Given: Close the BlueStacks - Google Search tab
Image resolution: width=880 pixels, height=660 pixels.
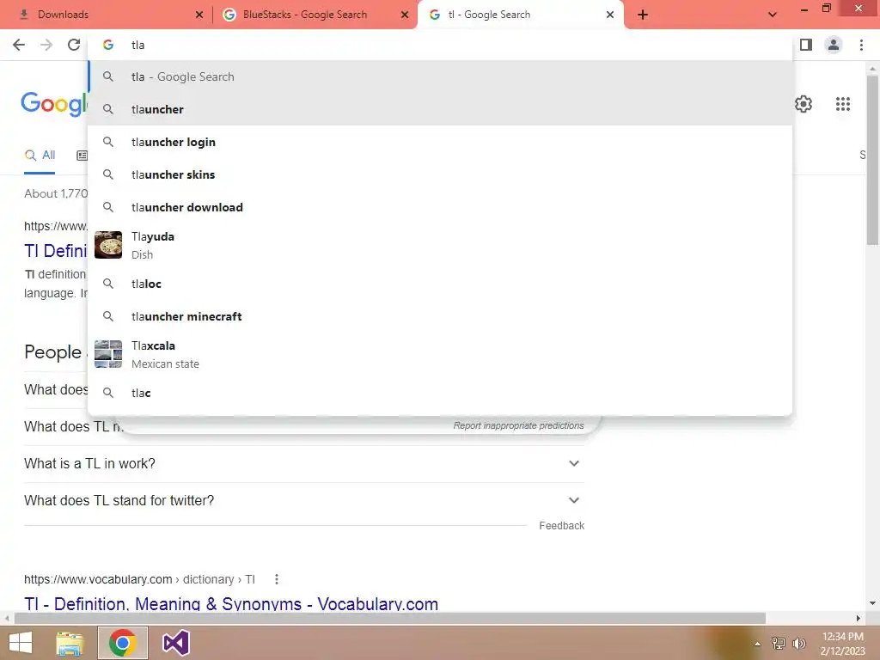Looking at the screenshot, I should (x=405, y=15).
